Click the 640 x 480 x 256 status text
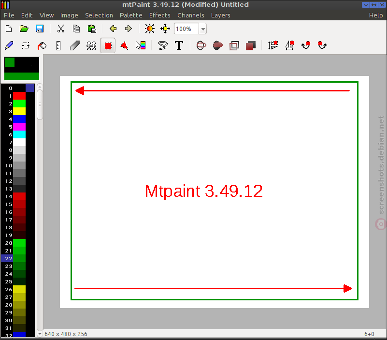The height and width of the screenshot is (340, 387). 66,334
